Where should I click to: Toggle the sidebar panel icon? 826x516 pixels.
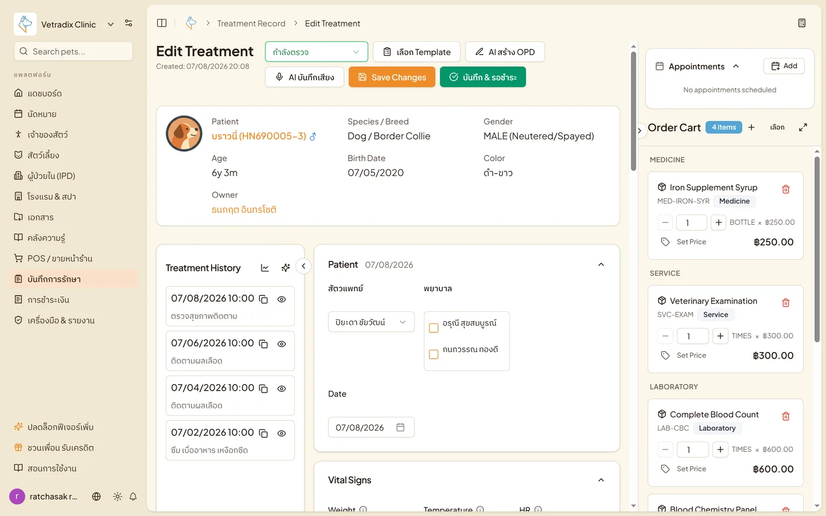pyautogui.click(x=162, y=23)
